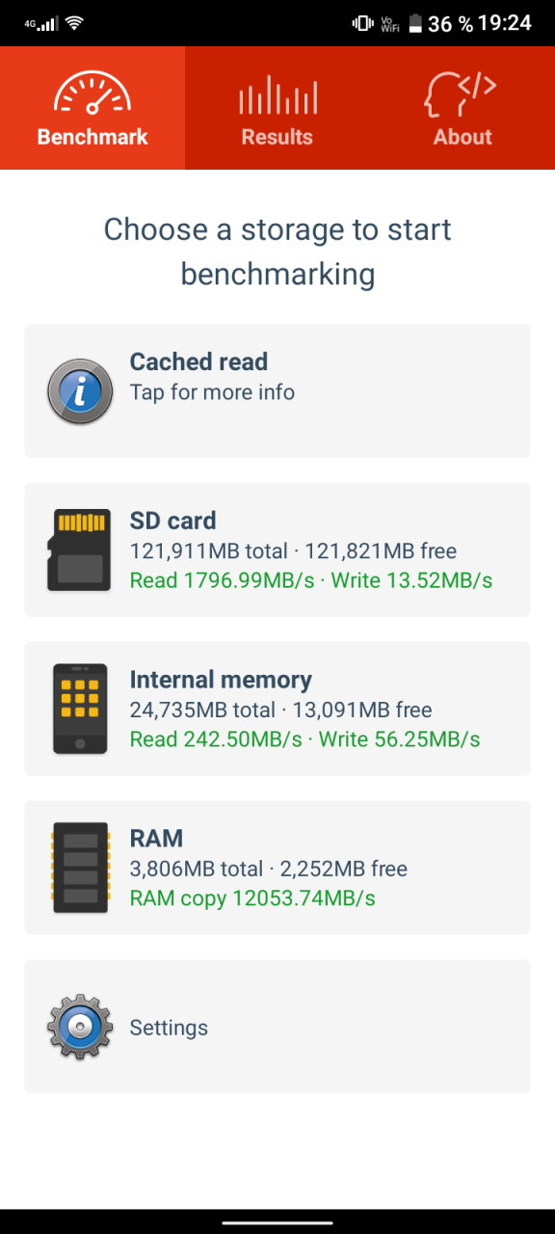Open Cached read info card
This screenshot has width=555, height=1234.
(277, 390)
